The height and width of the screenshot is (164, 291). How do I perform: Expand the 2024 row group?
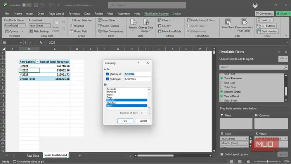(21, 66)
